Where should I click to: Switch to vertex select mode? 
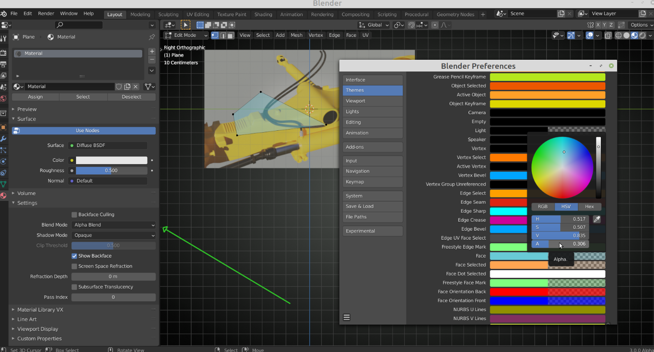215,35
